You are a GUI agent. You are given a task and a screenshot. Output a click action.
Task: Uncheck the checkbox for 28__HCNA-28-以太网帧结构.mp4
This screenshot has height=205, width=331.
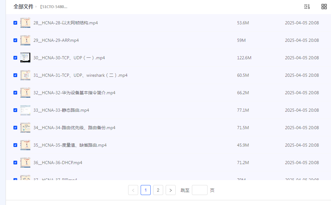pyautogui.click(x=15, y=22)
